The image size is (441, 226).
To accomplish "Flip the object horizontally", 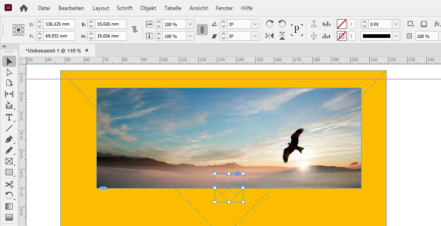I will click(269, 36).
